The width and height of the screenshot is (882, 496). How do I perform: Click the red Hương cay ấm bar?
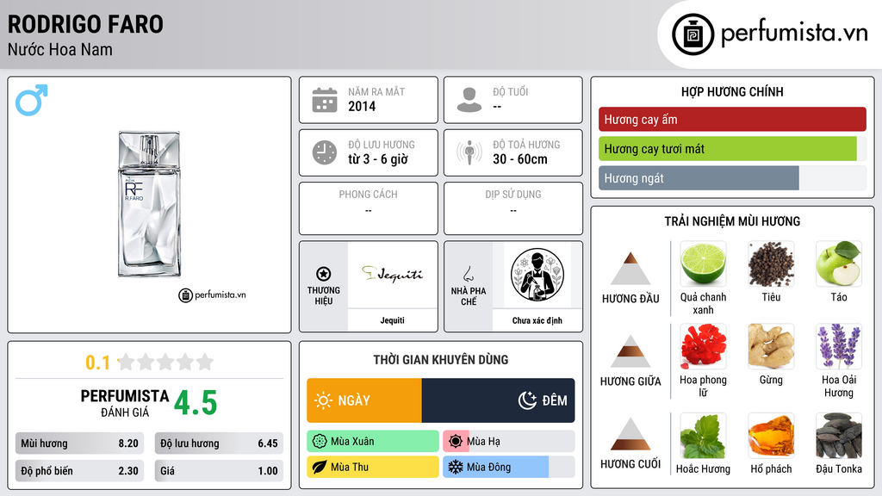(732, 119)
